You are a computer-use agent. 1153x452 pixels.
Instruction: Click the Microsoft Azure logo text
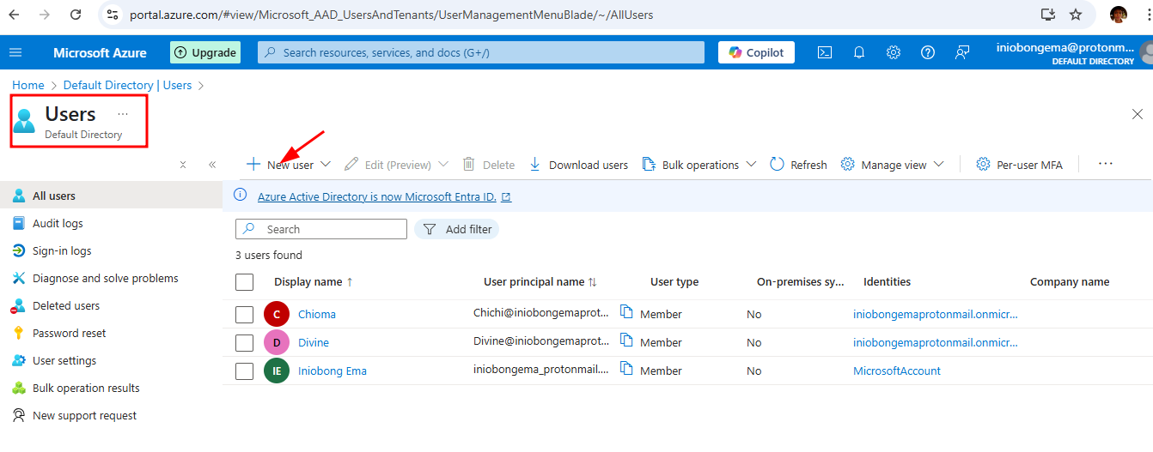click(x=100, y=52)
